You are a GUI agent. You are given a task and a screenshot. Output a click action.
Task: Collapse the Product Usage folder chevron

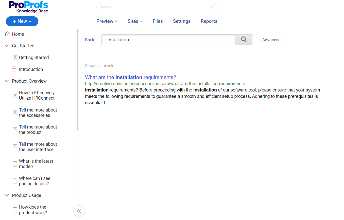coord(7,195)
